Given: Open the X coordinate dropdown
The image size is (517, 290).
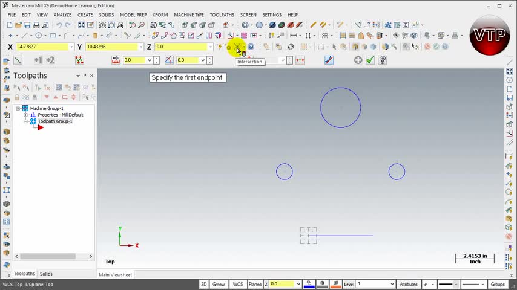Looking at the screenshot, I should point(71,47).
